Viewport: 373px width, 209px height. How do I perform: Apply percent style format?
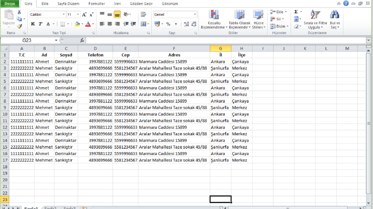[168, 24]
